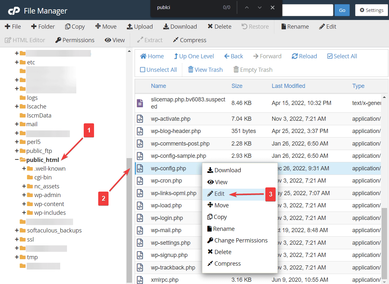This screenshot has height=284, width=389.
Task: Choose View in context menu
Action: 240,182
